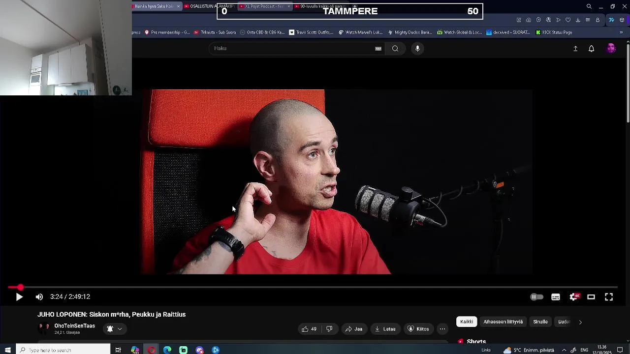The height and width of the screenshot is (354, 630).
Task: Expand the system tray hidden icons chevron
Action: click(564, 350)
